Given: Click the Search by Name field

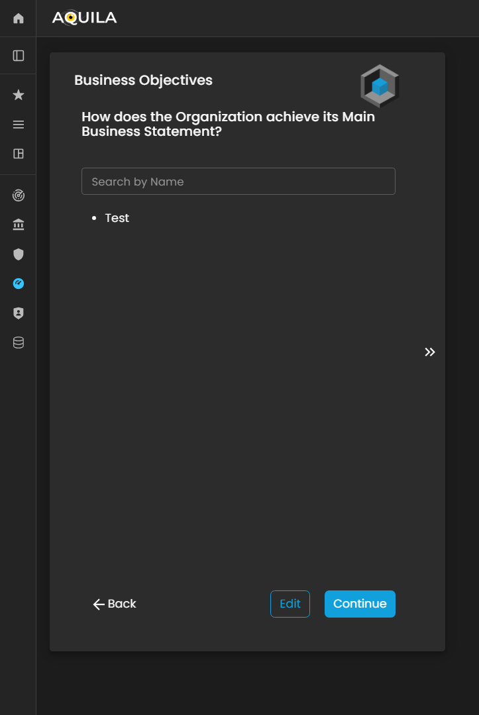Looking at the screenshot, I should (239, 182).
